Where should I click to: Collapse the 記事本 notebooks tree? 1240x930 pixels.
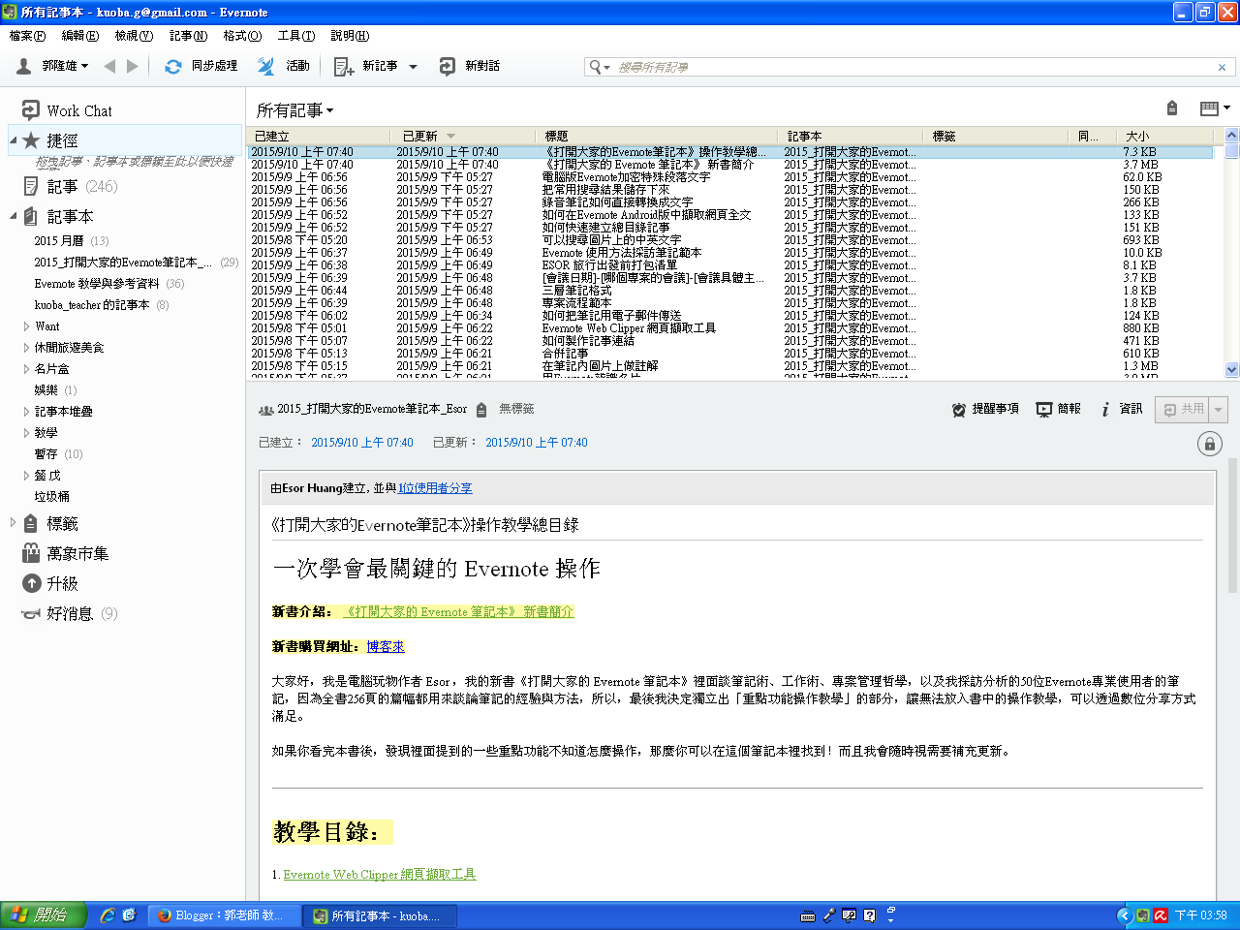coord(14,216)
